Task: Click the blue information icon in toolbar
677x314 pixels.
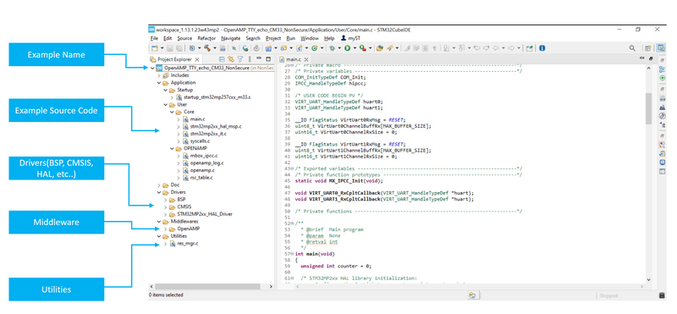Action: coord(542,48)
